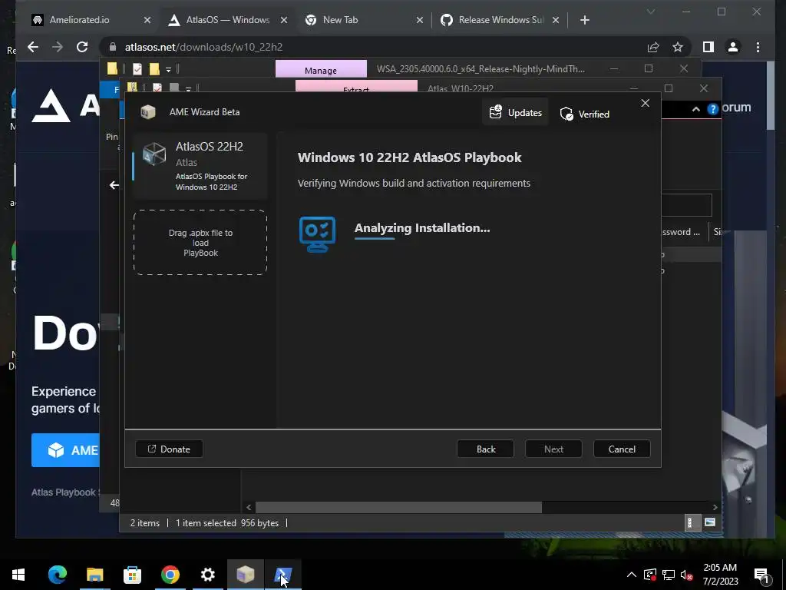Show hidden system tray icons
This screenshot has width=786, height=590.
[632, 575]
